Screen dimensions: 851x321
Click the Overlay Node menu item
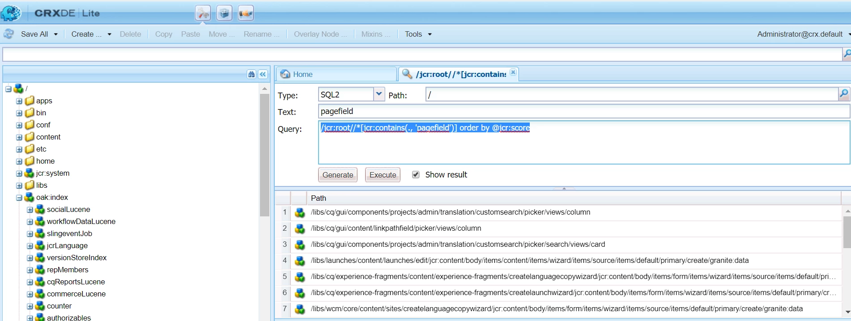point(320,34)
